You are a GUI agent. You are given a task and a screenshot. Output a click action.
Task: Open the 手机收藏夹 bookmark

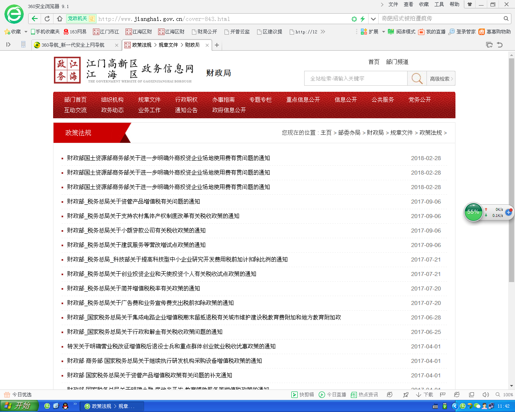(45, 32)
